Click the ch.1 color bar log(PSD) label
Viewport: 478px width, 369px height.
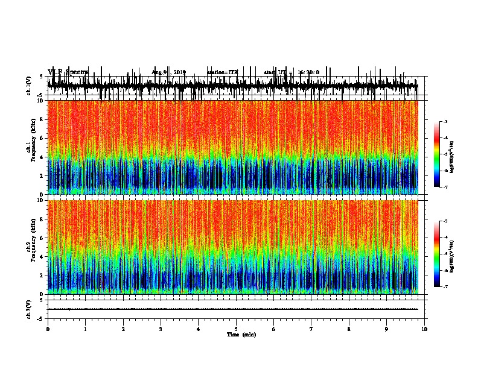point(451,157)
